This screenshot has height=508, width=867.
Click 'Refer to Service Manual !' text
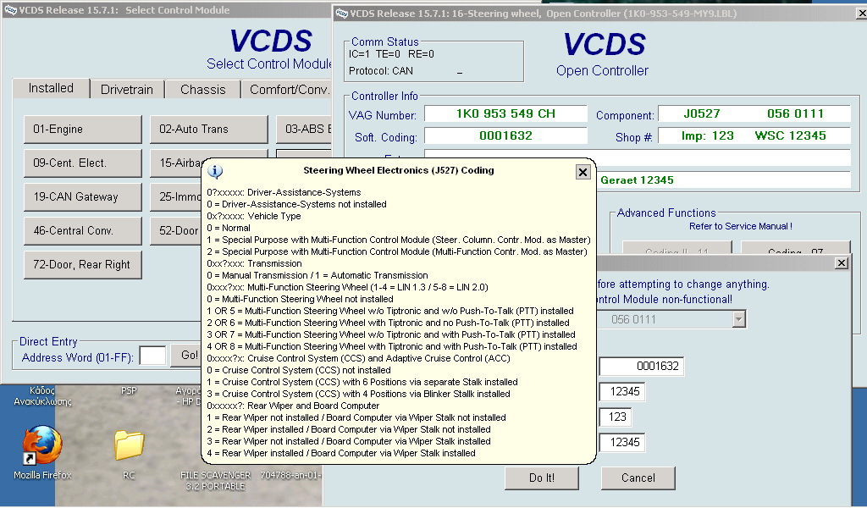point(740,226)
